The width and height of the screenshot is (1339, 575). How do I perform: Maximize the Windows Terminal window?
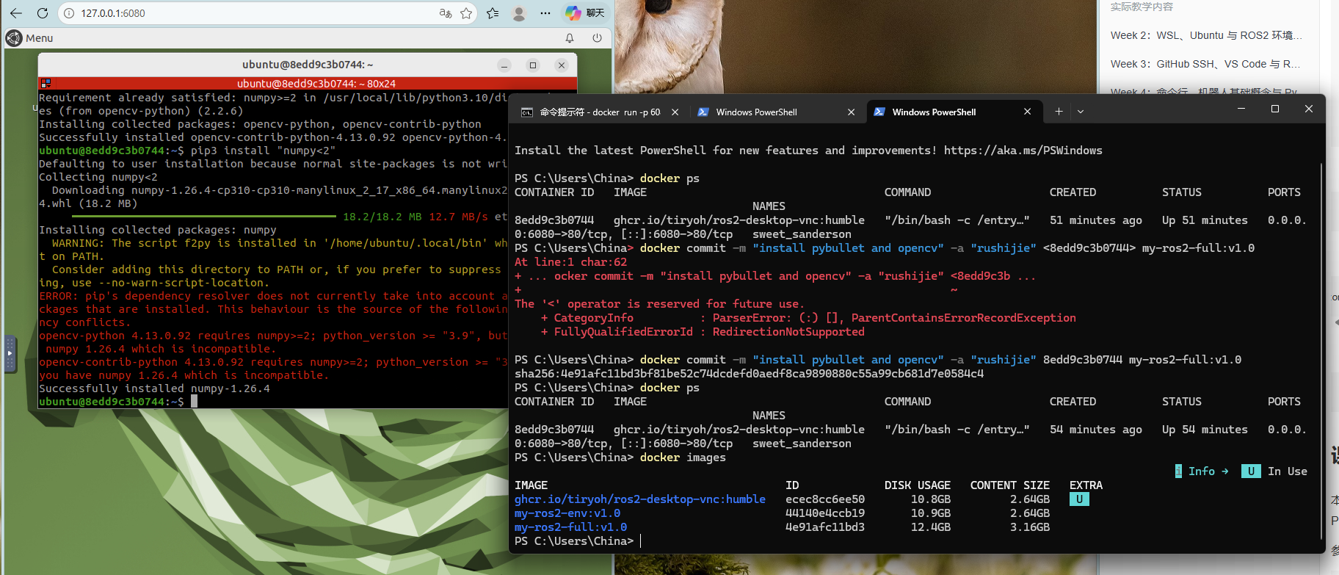pyautogui.click(x=1275, y=109)
